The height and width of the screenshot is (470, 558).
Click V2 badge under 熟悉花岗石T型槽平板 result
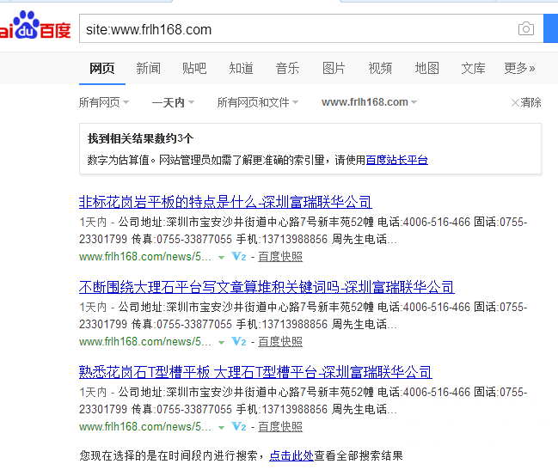239,426
